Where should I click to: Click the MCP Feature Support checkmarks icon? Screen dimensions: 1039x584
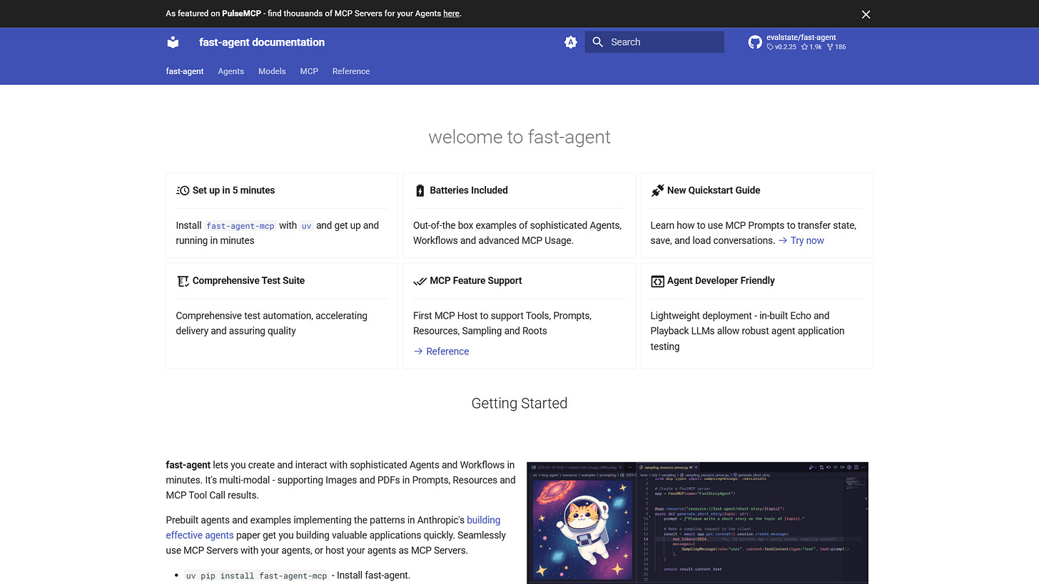[x=420, y=281]
